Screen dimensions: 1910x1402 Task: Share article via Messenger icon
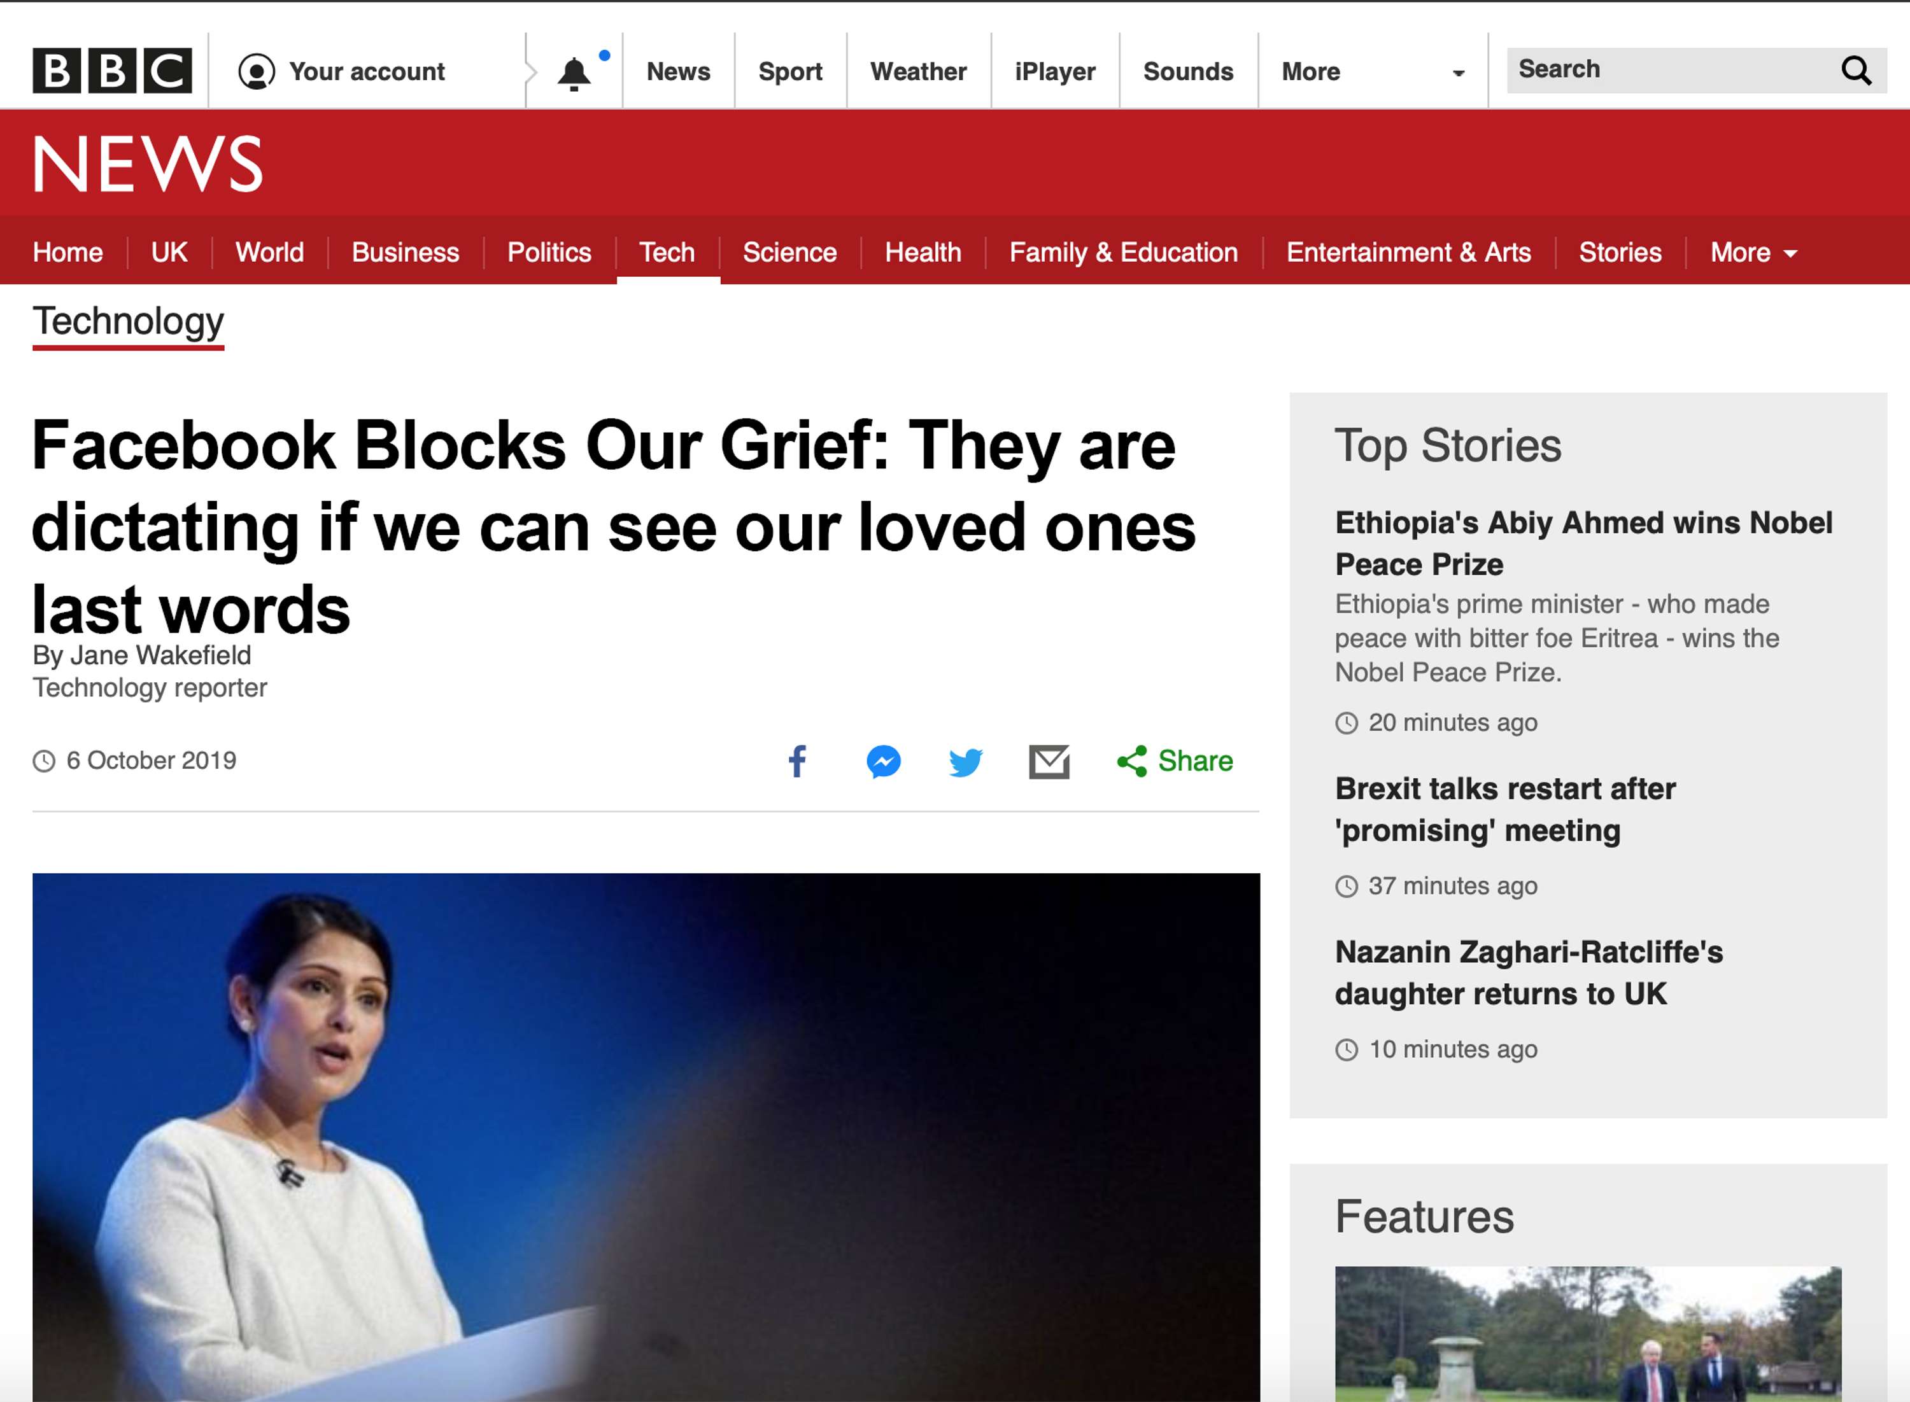884,761
